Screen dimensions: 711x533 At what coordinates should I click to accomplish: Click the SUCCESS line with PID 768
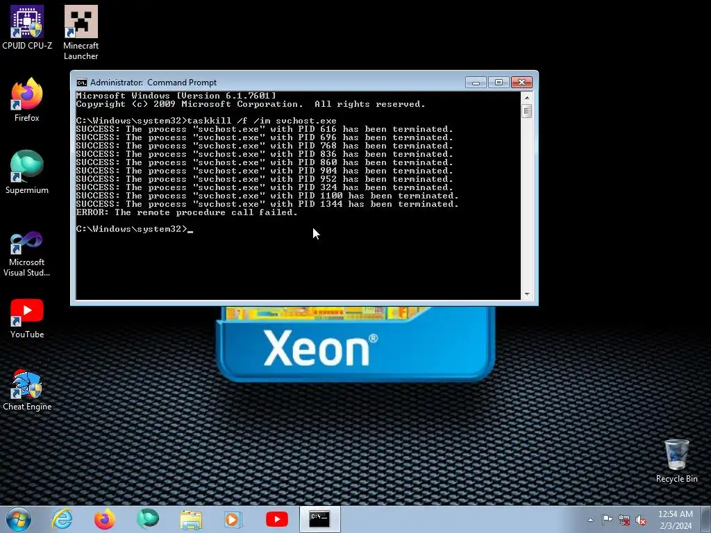point(265,146)
